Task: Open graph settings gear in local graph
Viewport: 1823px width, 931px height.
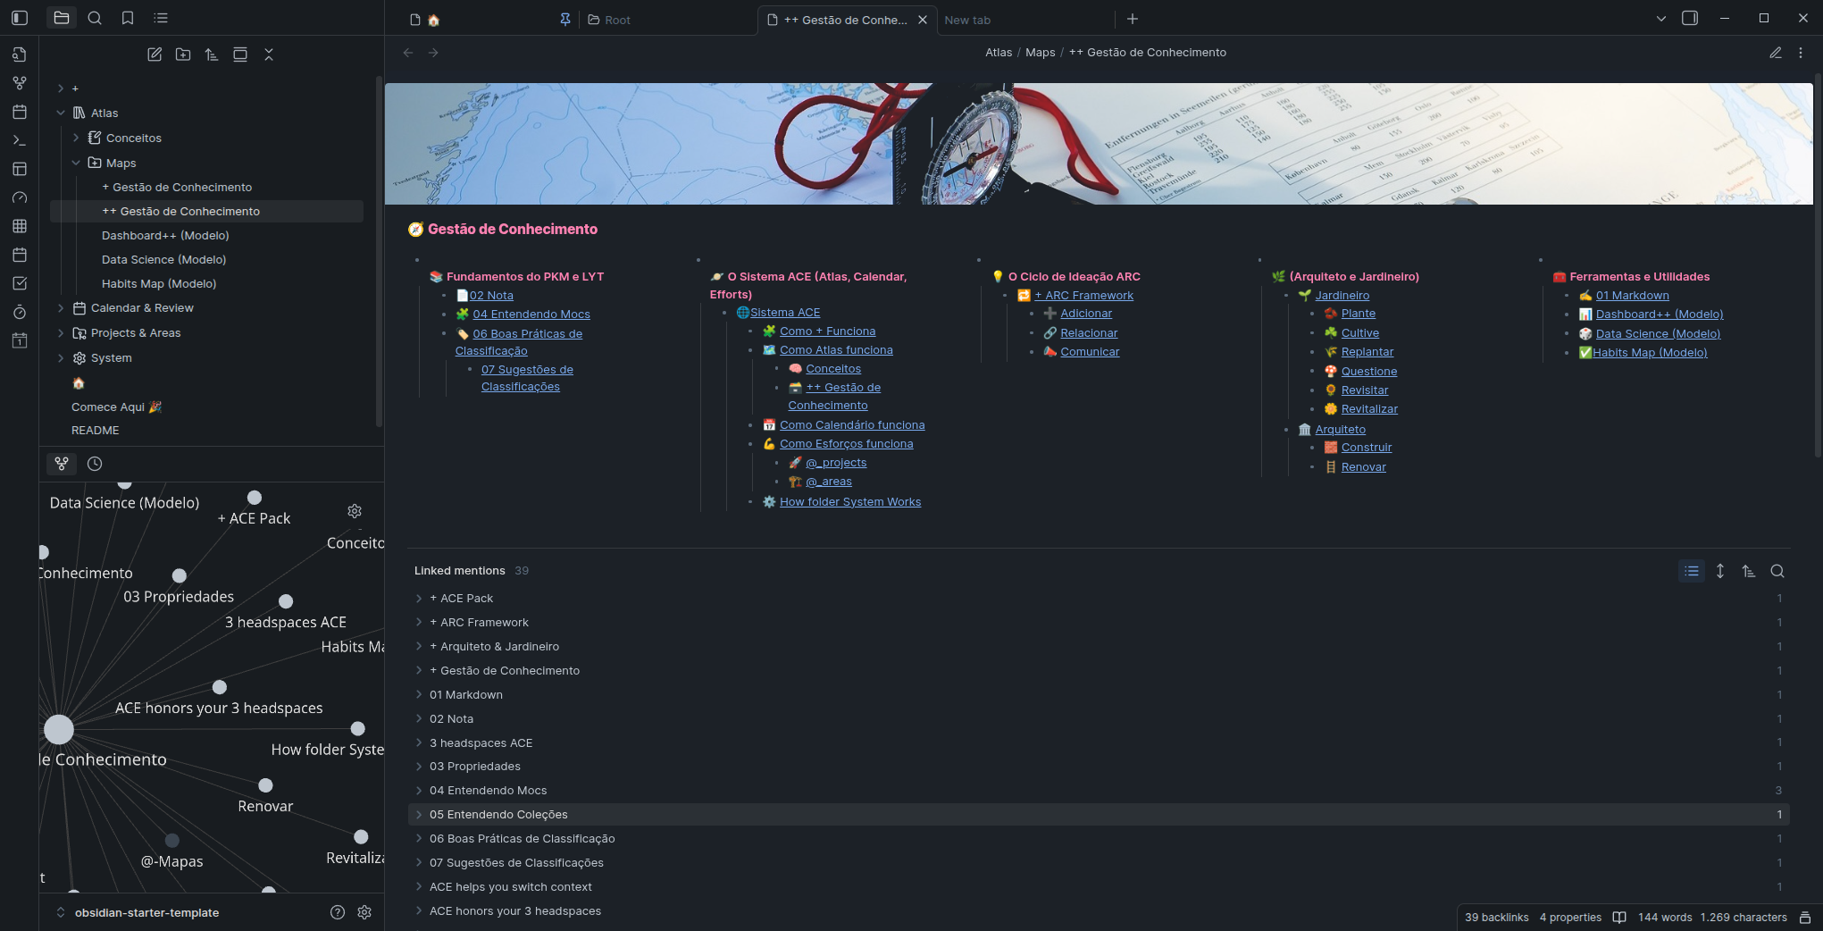Action: point(355,511)
